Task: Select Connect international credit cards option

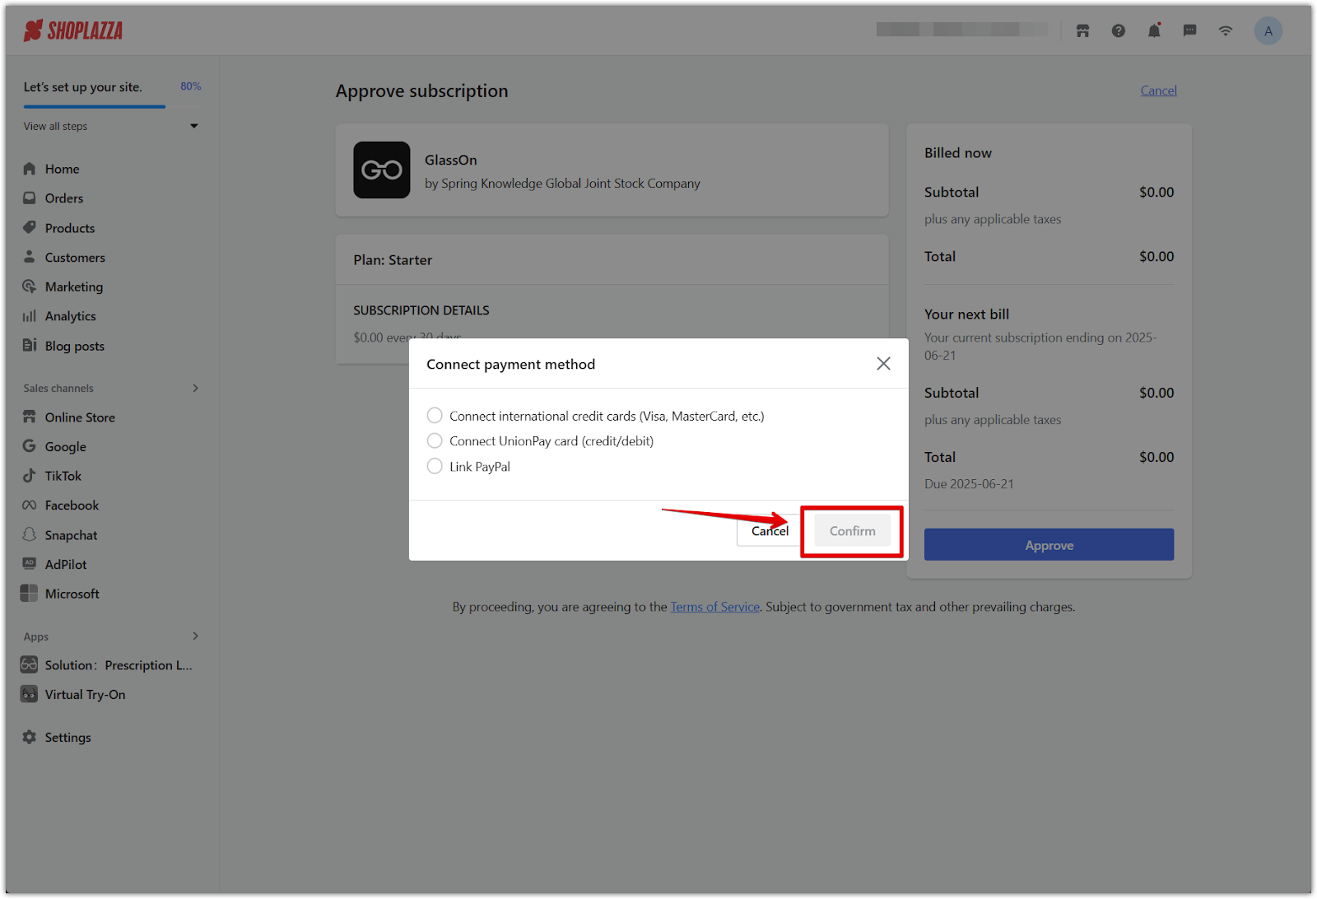Action: pyautogui.click(x=435, y=416)
